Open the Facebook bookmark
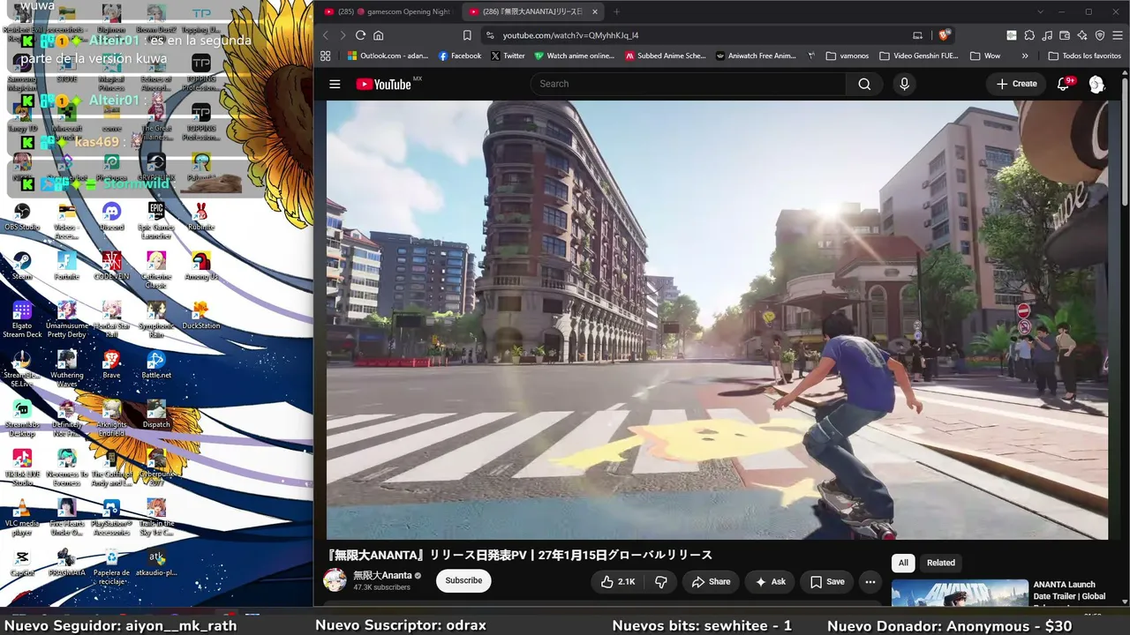 tap(460, 56)
